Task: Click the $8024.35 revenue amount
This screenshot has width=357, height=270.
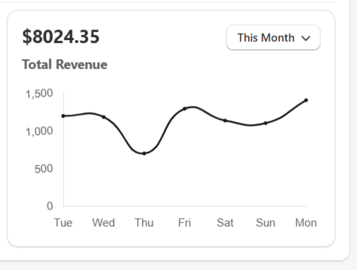Action: (x=61, y=37)
